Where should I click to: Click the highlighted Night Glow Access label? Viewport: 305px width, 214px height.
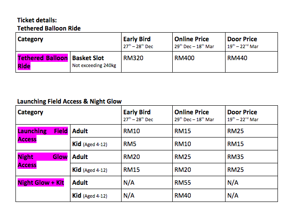tap(43, 161)
